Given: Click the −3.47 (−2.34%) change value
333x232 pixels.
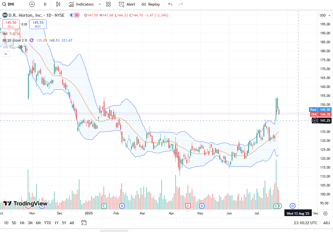Looking at the screenshot, I should (x=156, y=15).
